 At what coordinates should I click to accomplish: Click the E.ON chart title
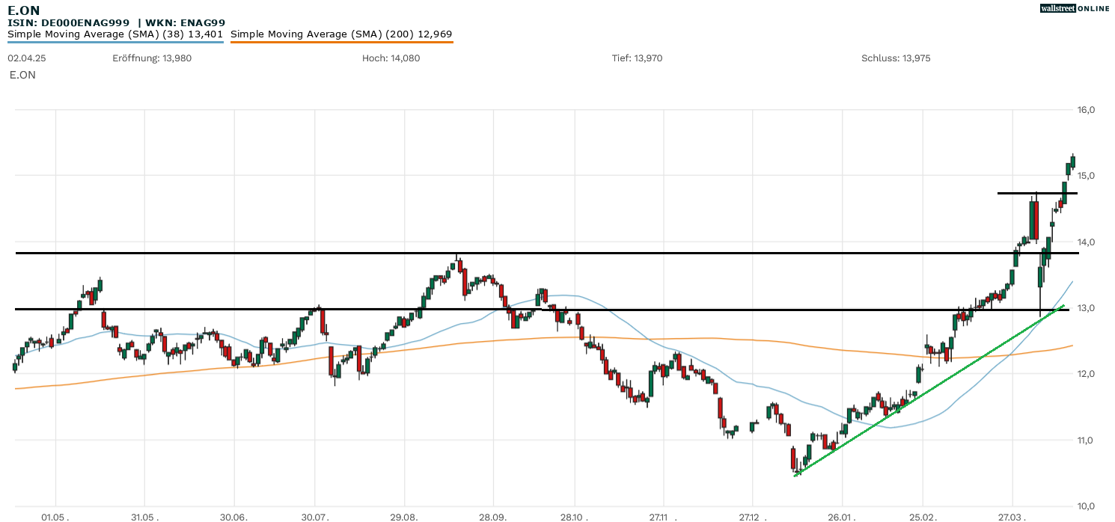(24, 10)
